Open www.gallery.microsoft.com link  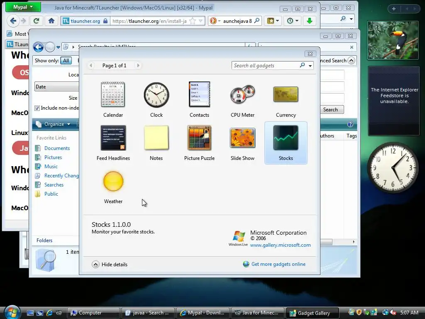pyautogui.click(x=280, y=245)
